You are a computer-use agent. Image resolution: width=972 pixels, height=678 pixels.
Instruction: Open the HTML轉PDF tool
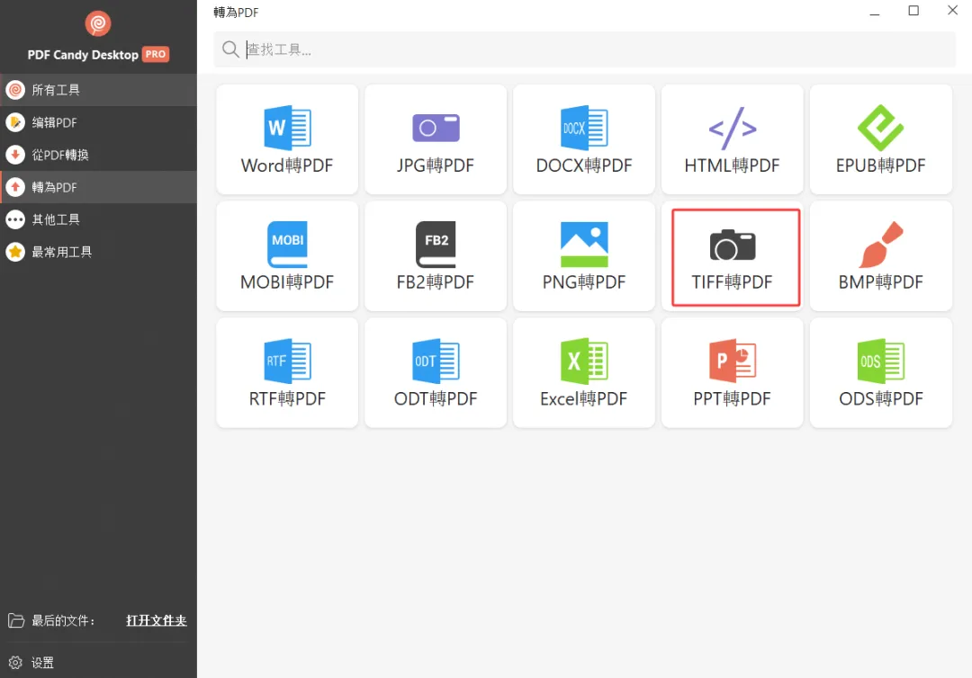pyautogui.click(x=732, y=139)
